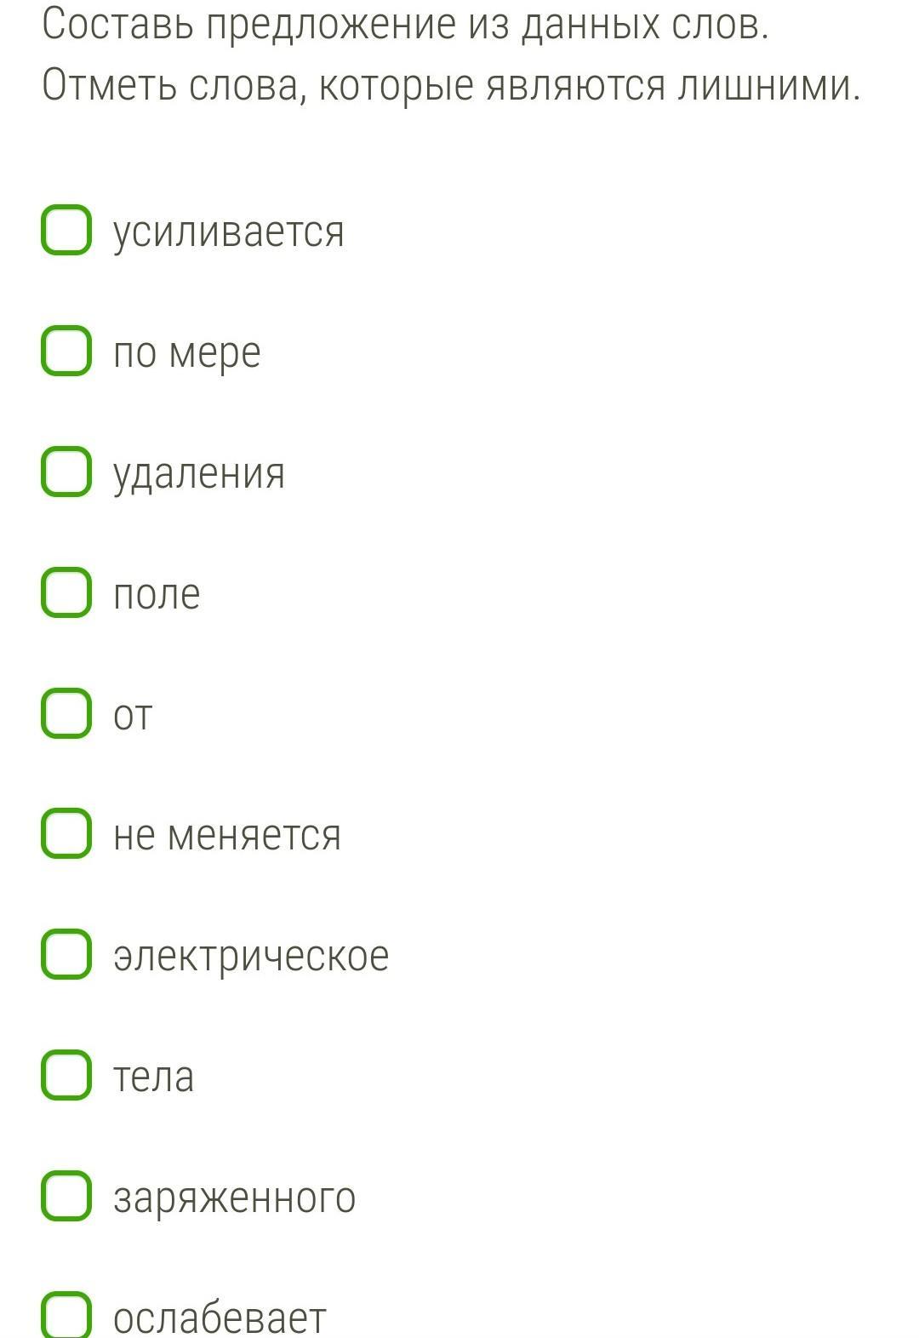The height and width of the screenshot is (1338, 919).
Task: Click the электрическое word label
Action: 251,956
